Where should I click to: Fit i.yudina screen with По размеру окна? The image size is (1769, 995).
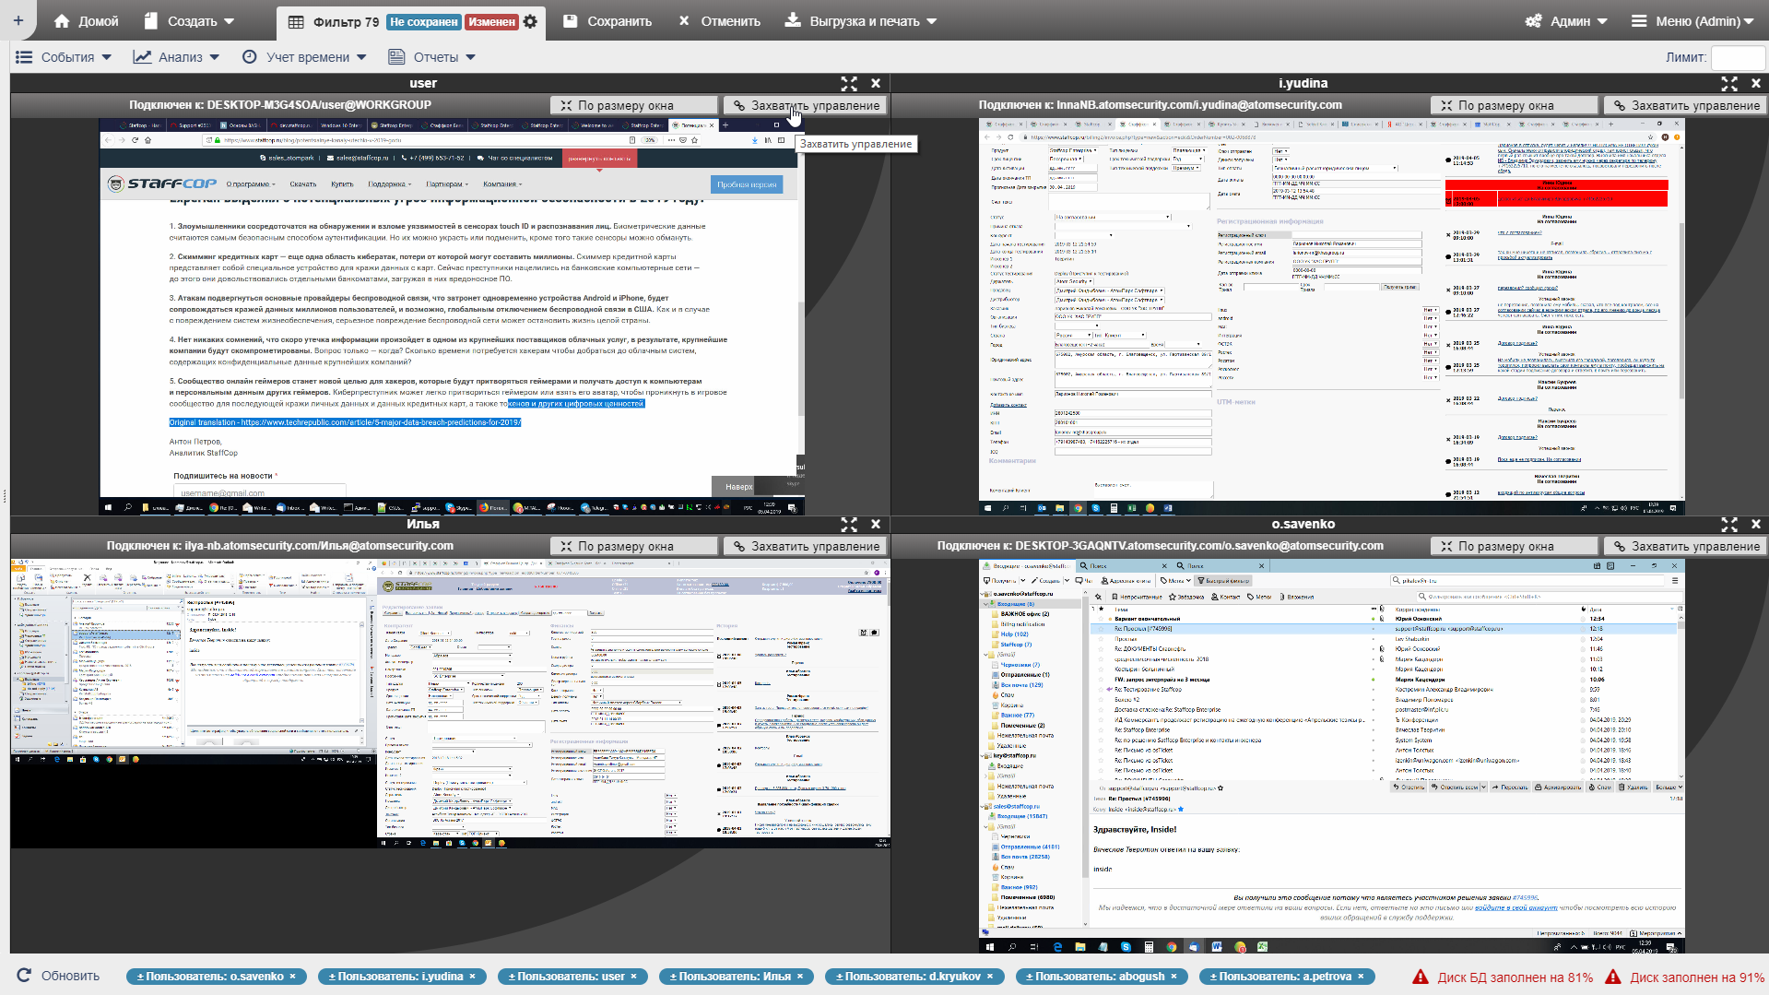pos(1515,106)
